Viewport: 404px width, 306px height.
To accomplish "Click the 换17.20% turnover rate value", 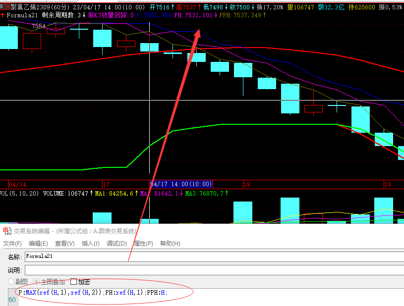I will click(x=270, y=7).
